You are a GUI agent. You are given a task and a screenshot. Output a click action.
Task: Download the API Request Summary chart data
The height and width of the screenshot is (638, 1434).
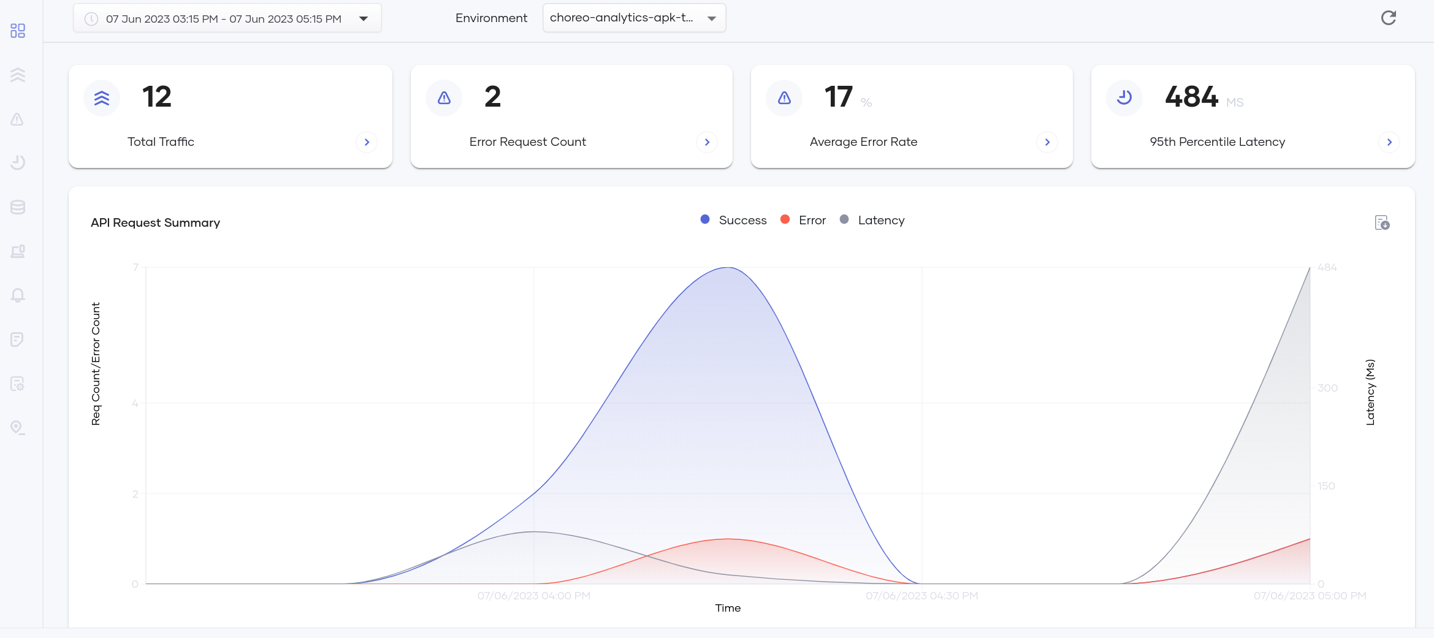pos(1382,222)
